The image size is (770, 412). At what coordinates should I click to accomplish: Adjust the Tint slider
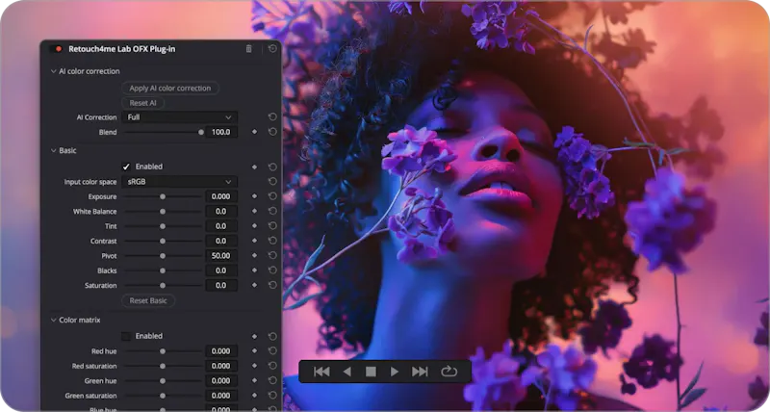(x=163, y=226)
